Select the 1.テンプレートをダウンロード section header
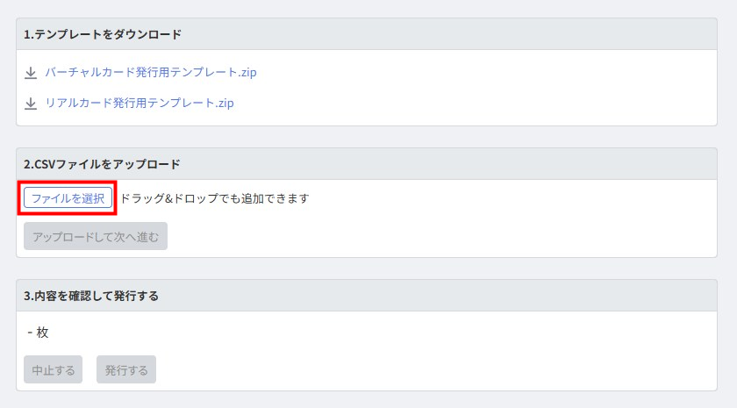 tap(103, 34)
